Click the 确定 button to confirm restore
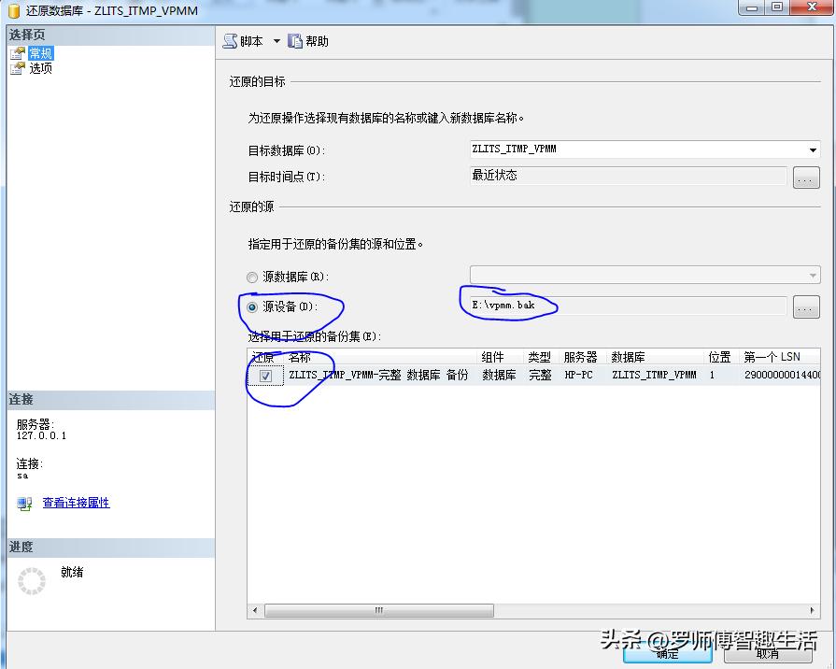836x669 pixels. pyautogui.click(x=666, y=656)
